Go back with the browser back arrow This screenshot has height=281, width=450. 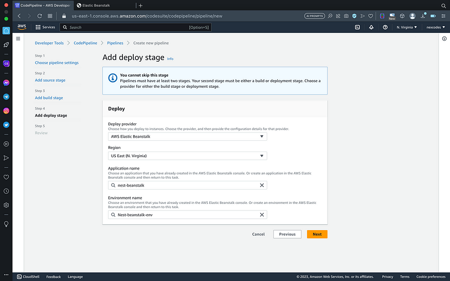(19, 16)
